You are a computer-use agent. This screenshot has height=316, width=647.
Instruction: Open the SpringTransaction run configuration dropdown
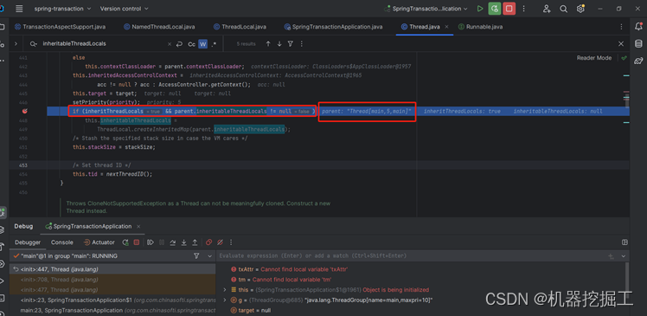[426, 9]
